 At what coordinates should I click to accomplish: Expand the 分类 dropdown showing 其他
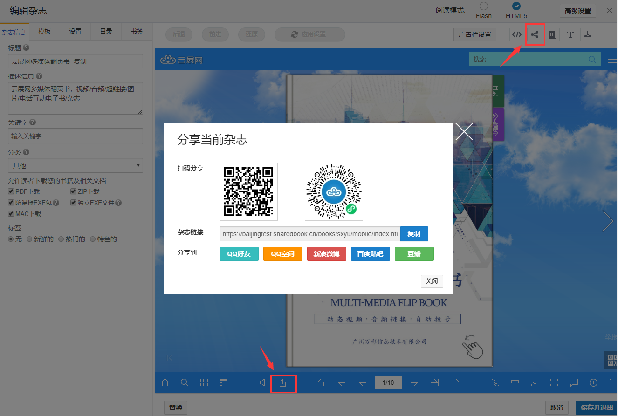pyautogui.click(x=76, y=165)
